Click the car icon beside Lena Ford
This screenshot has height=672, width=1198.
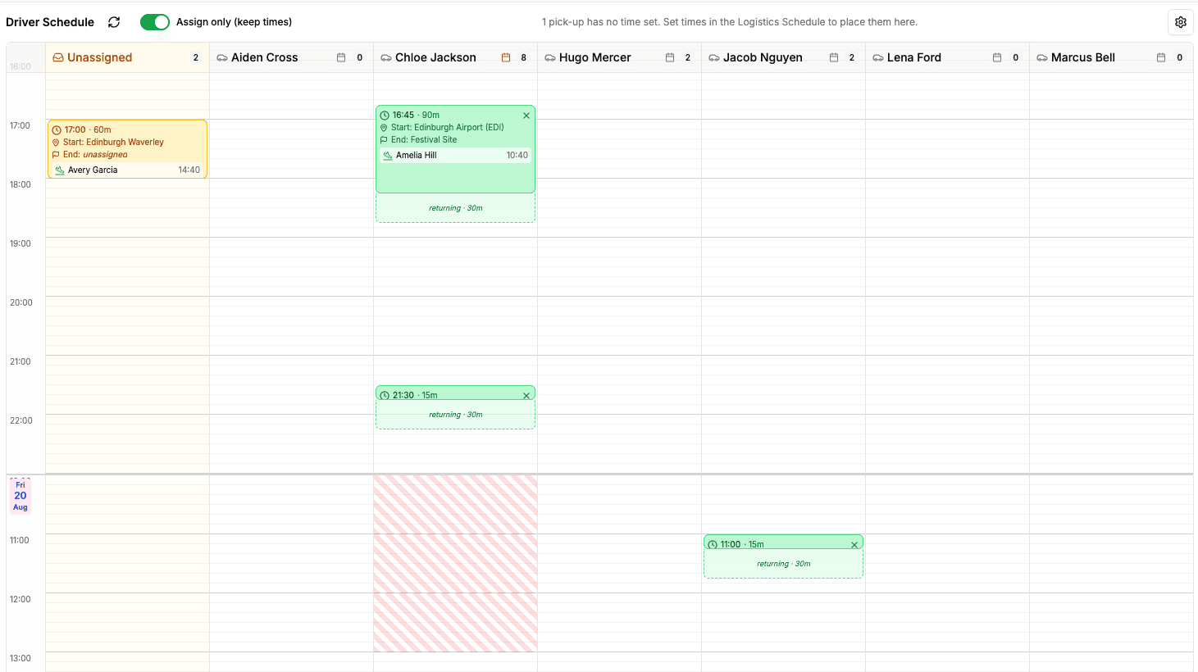coord(878,58)
